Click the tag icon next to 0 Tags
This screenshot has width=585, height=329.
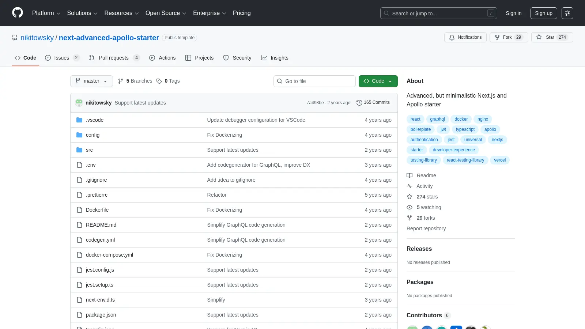coord(159,81)
